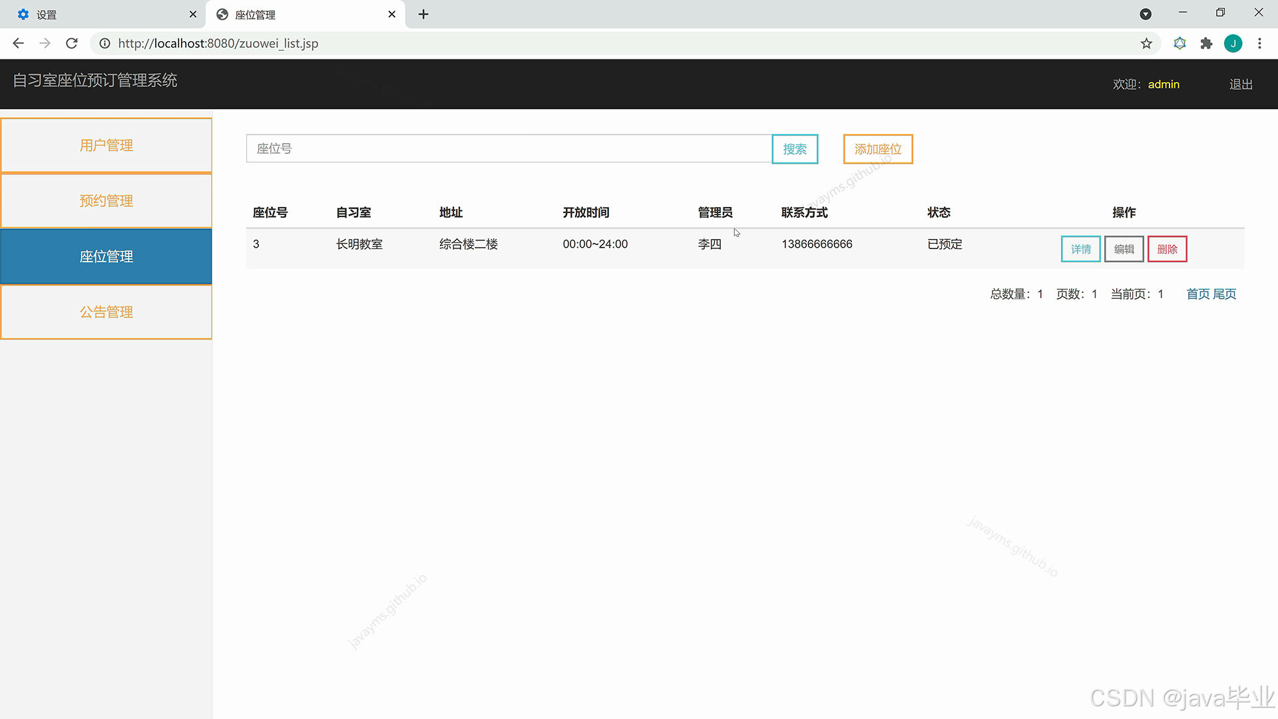Click the browser address bar URL
The image size is (1278, 719).
tap(218, 43)
